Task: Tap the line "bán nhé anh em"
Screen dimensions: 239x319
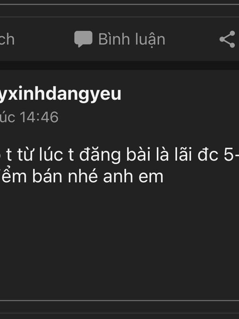Action: (98, 177)
